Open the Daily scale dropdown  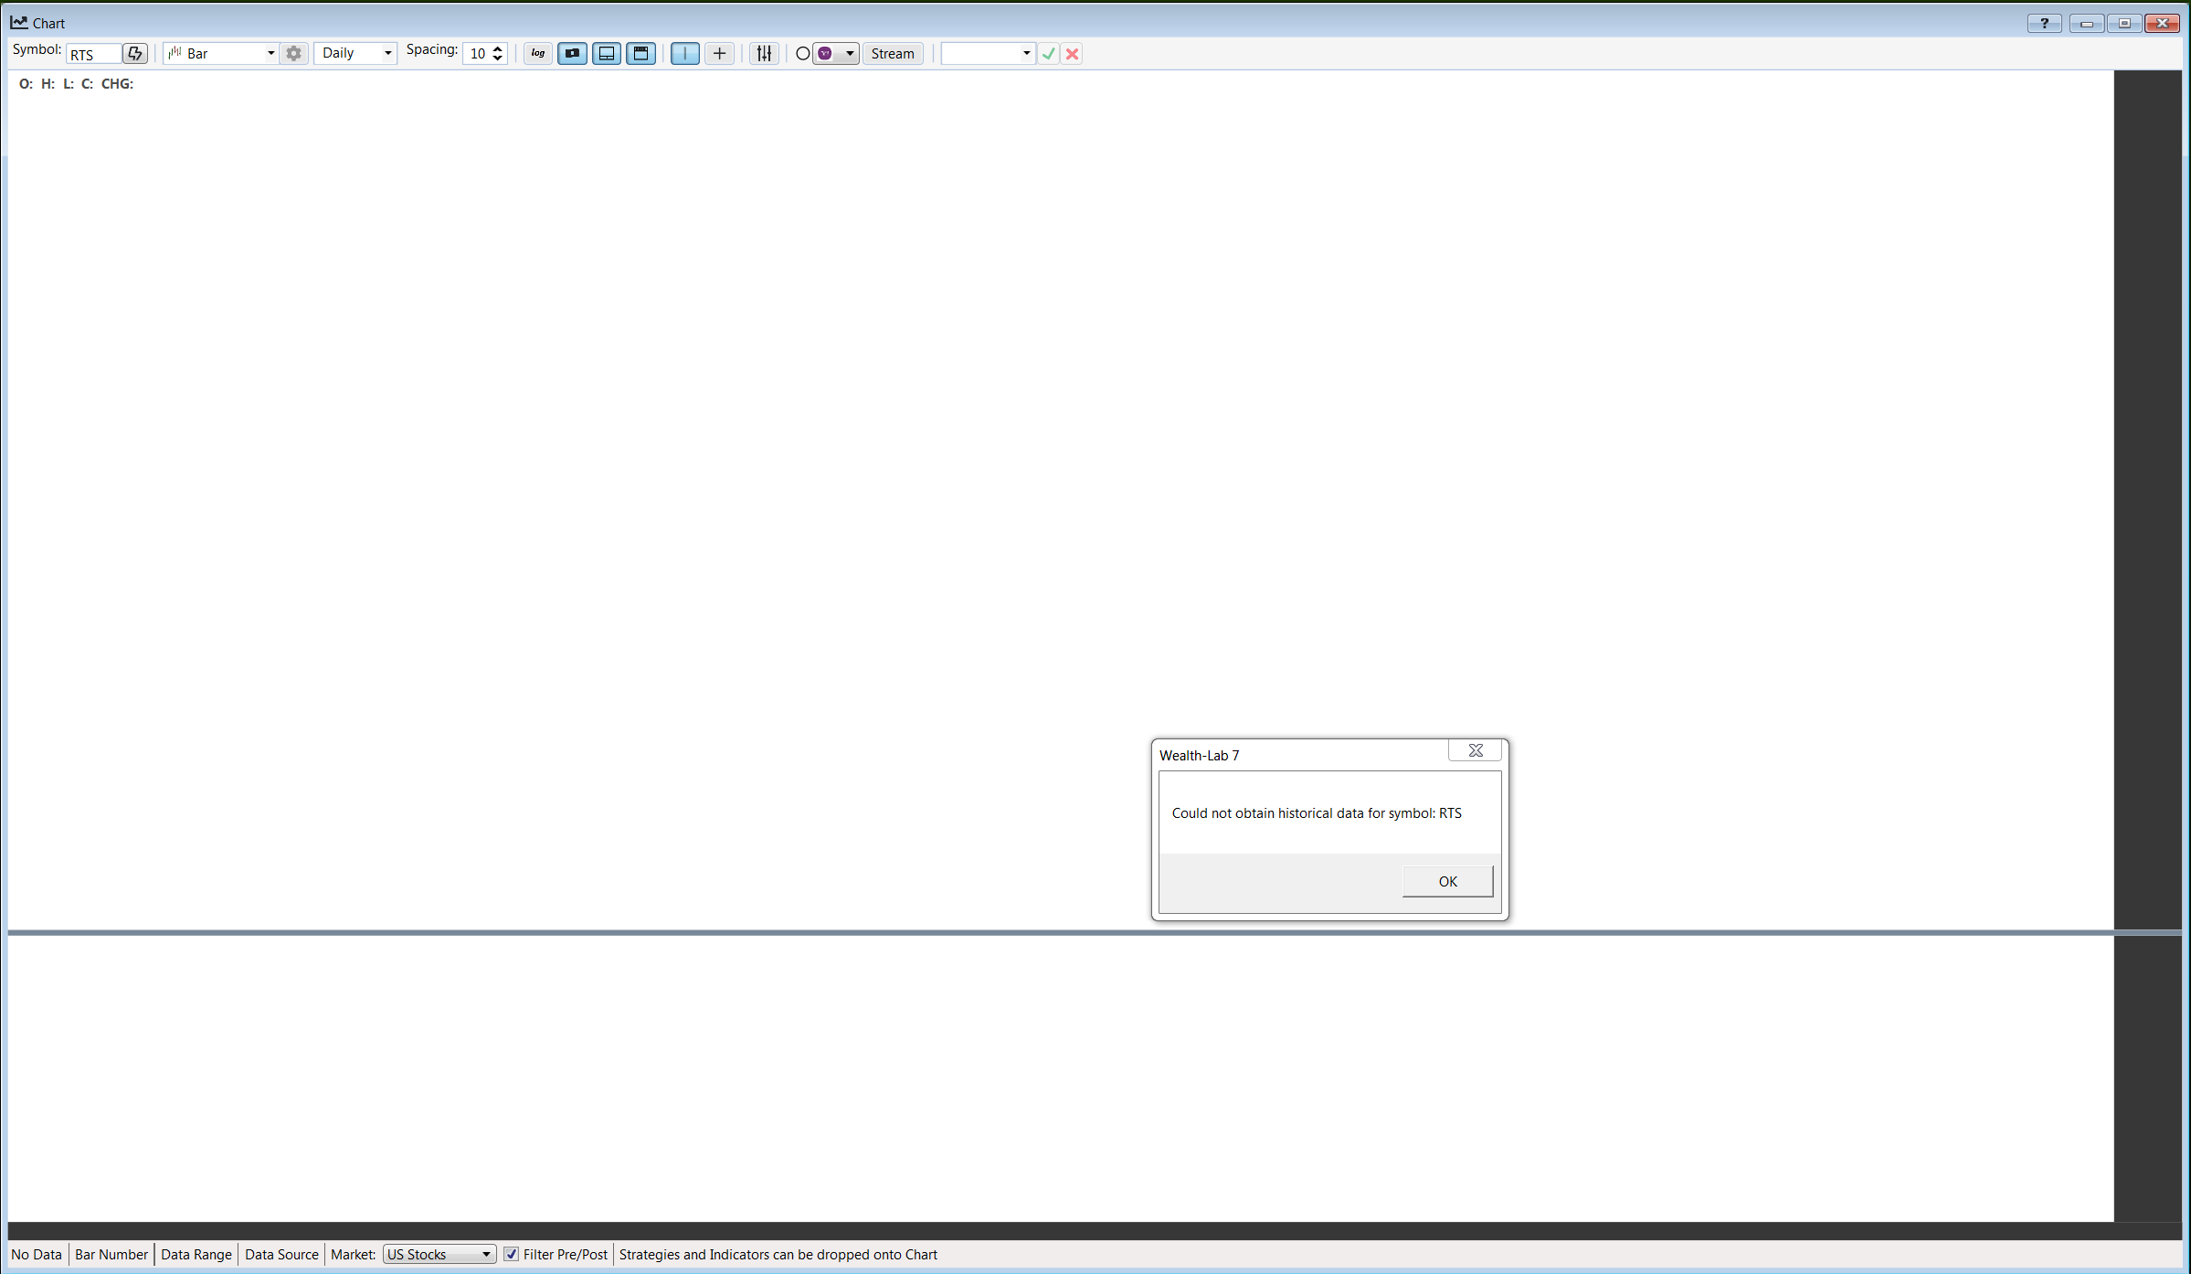(x=387, y=54)
